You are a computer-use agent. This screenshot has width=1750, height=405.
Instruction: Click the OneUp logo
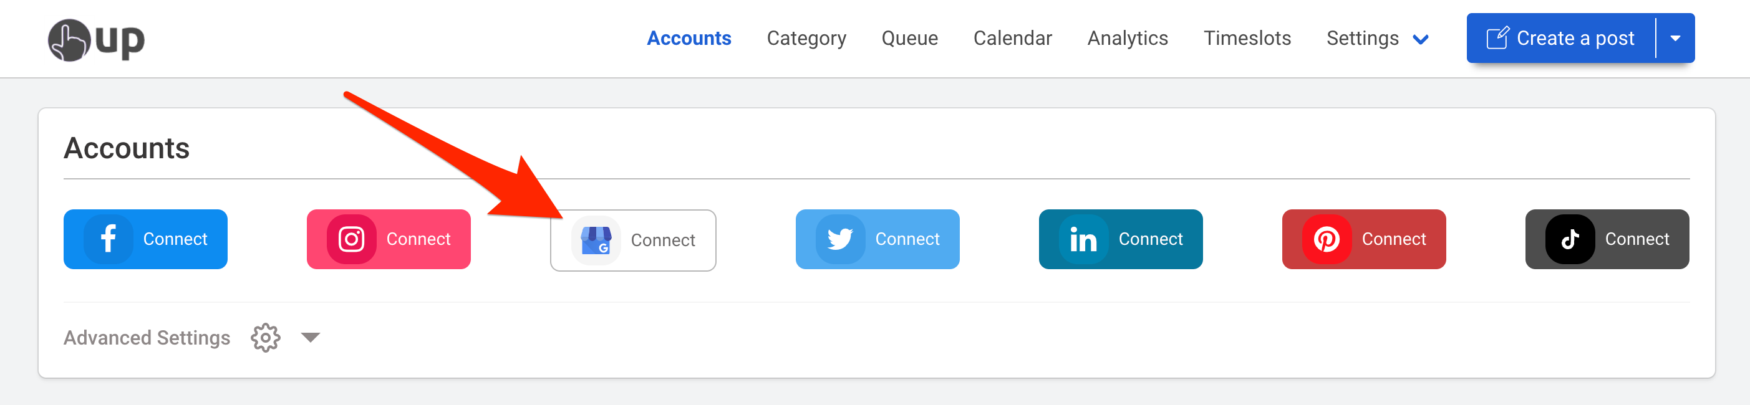[96, 39]
